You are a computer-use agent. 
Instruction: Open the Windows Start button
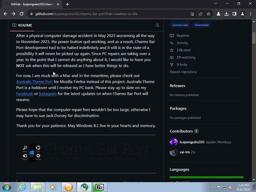(x=7, y=187)
